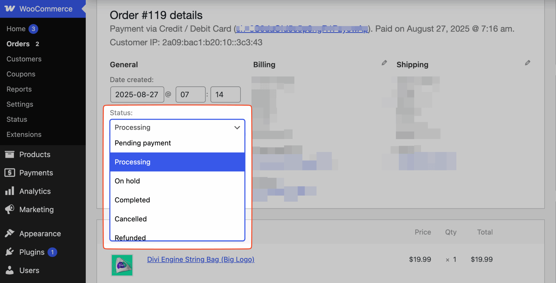The height and width of the screenshot is (283, 556).
Task: Click the string bag product thumbnail
Action: click(122, 265)
